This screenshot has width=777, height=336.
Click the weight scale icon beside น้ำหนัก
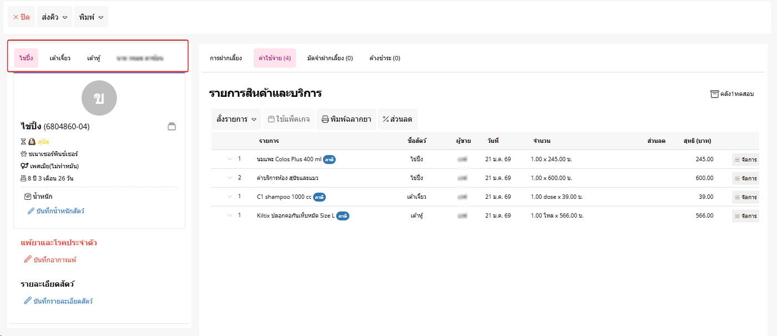[x=27, y=197]
